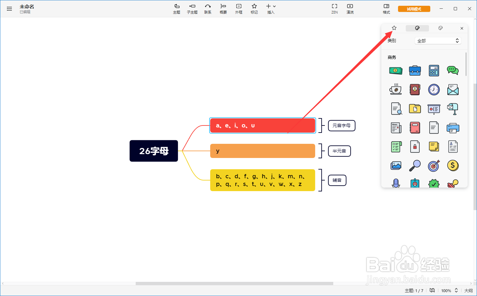Insert the green checklist sticker
Screen dimensions: 477x296
click(x=396, y=147)
